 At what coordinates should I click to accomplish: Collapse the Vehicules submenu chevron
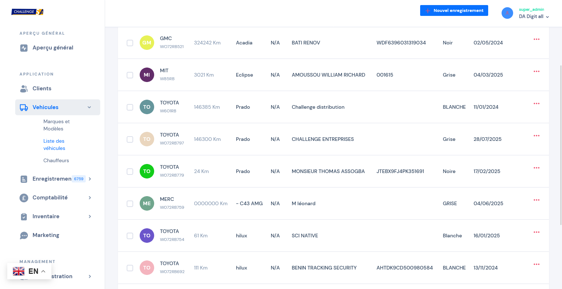[x=89, y=107]
